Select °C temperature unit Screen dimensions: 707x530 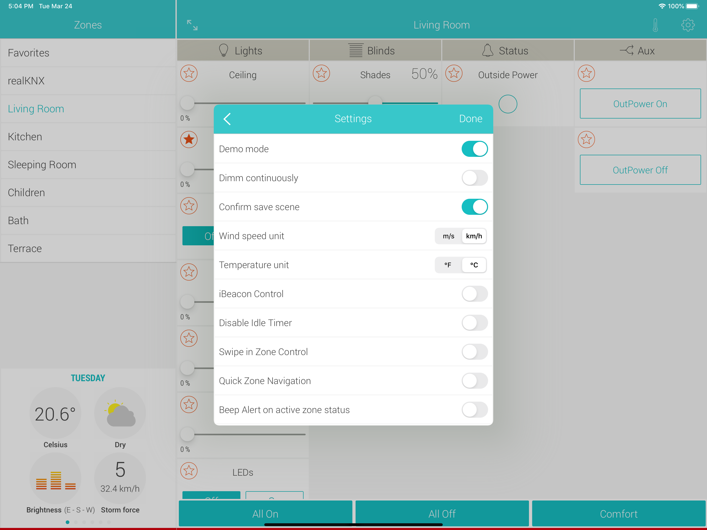click(x=474, y=265)
